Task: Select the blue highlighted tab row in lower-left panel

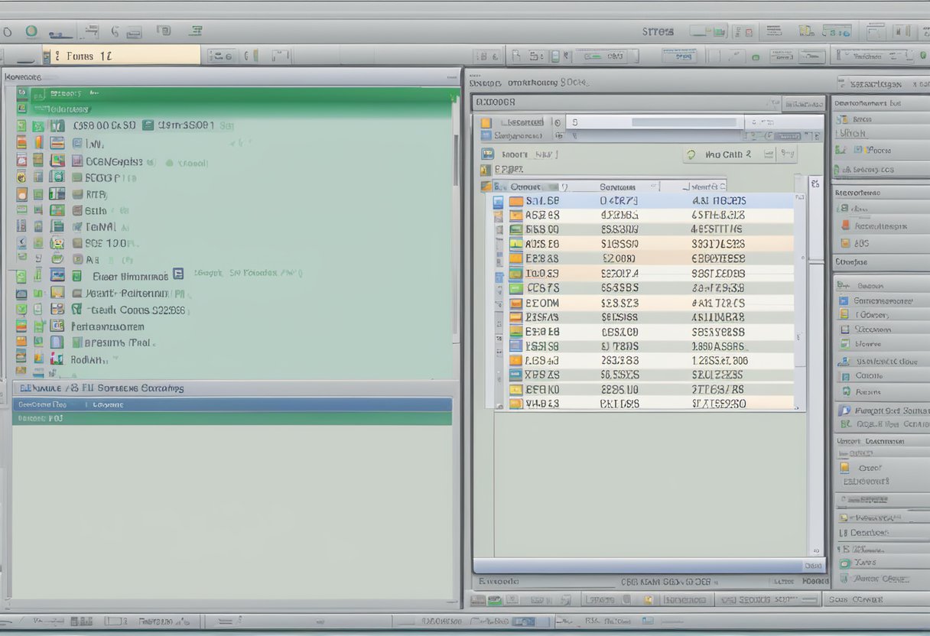Action: [x=232, y=404]
